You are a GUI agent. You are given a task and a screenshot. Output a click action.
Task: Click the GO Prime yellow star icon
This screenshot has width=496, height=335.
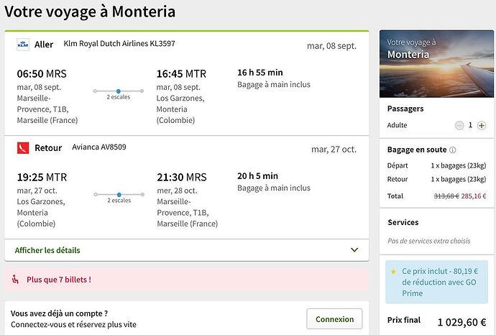(393, 272)
